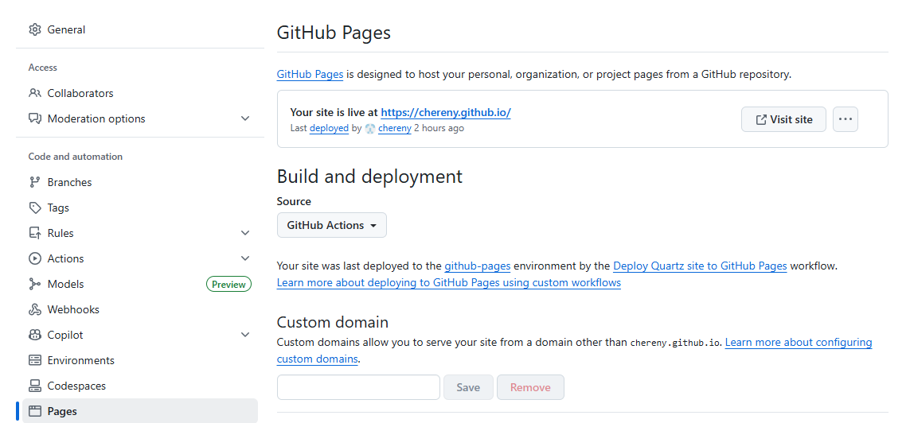Click the Tags label icon
Viewport: 910px width, 423px height.
point(35,208)
